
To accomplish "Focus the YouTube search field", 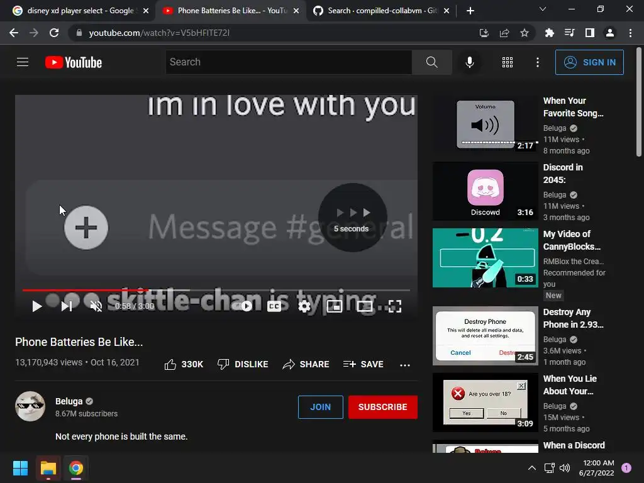I will [x=289, y=62].
